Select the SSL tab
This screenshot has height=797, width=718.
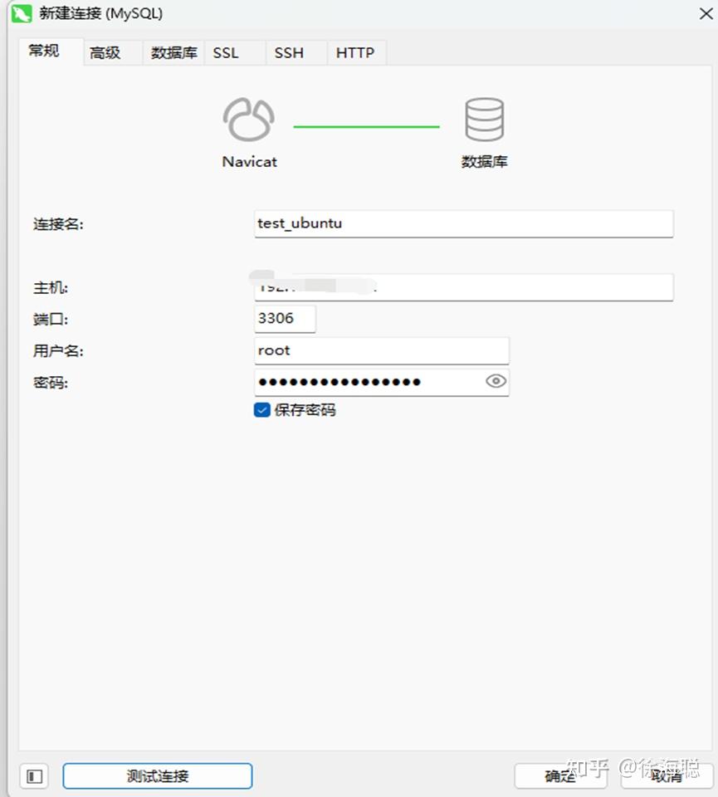[225, 52]
